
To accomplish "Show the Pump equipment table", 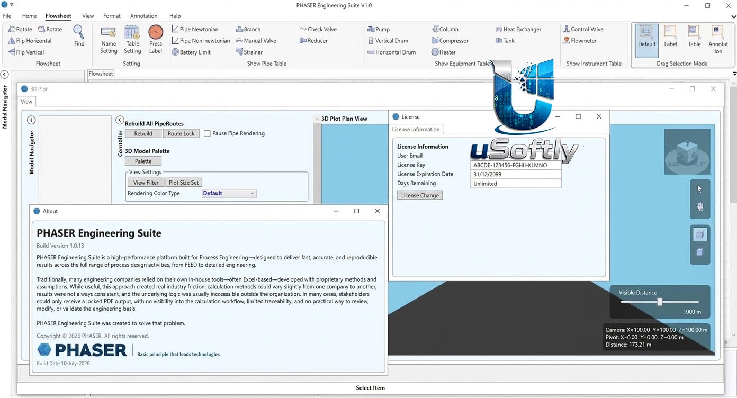I will click(379, 29).
